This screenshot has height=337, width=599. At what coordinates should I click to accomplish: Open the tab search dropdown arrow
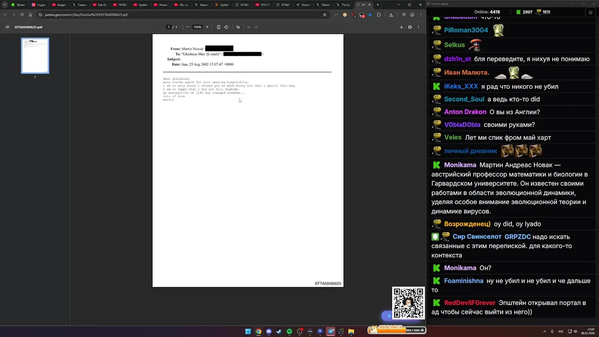[5, 5]
